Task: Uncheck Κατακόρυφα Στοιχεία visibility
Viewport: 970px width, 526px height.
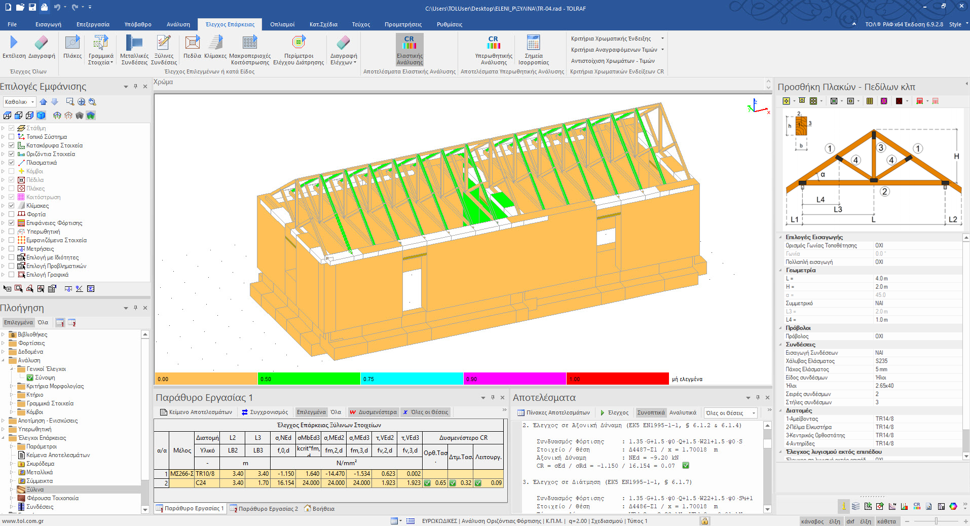Action: pos(11,145)
